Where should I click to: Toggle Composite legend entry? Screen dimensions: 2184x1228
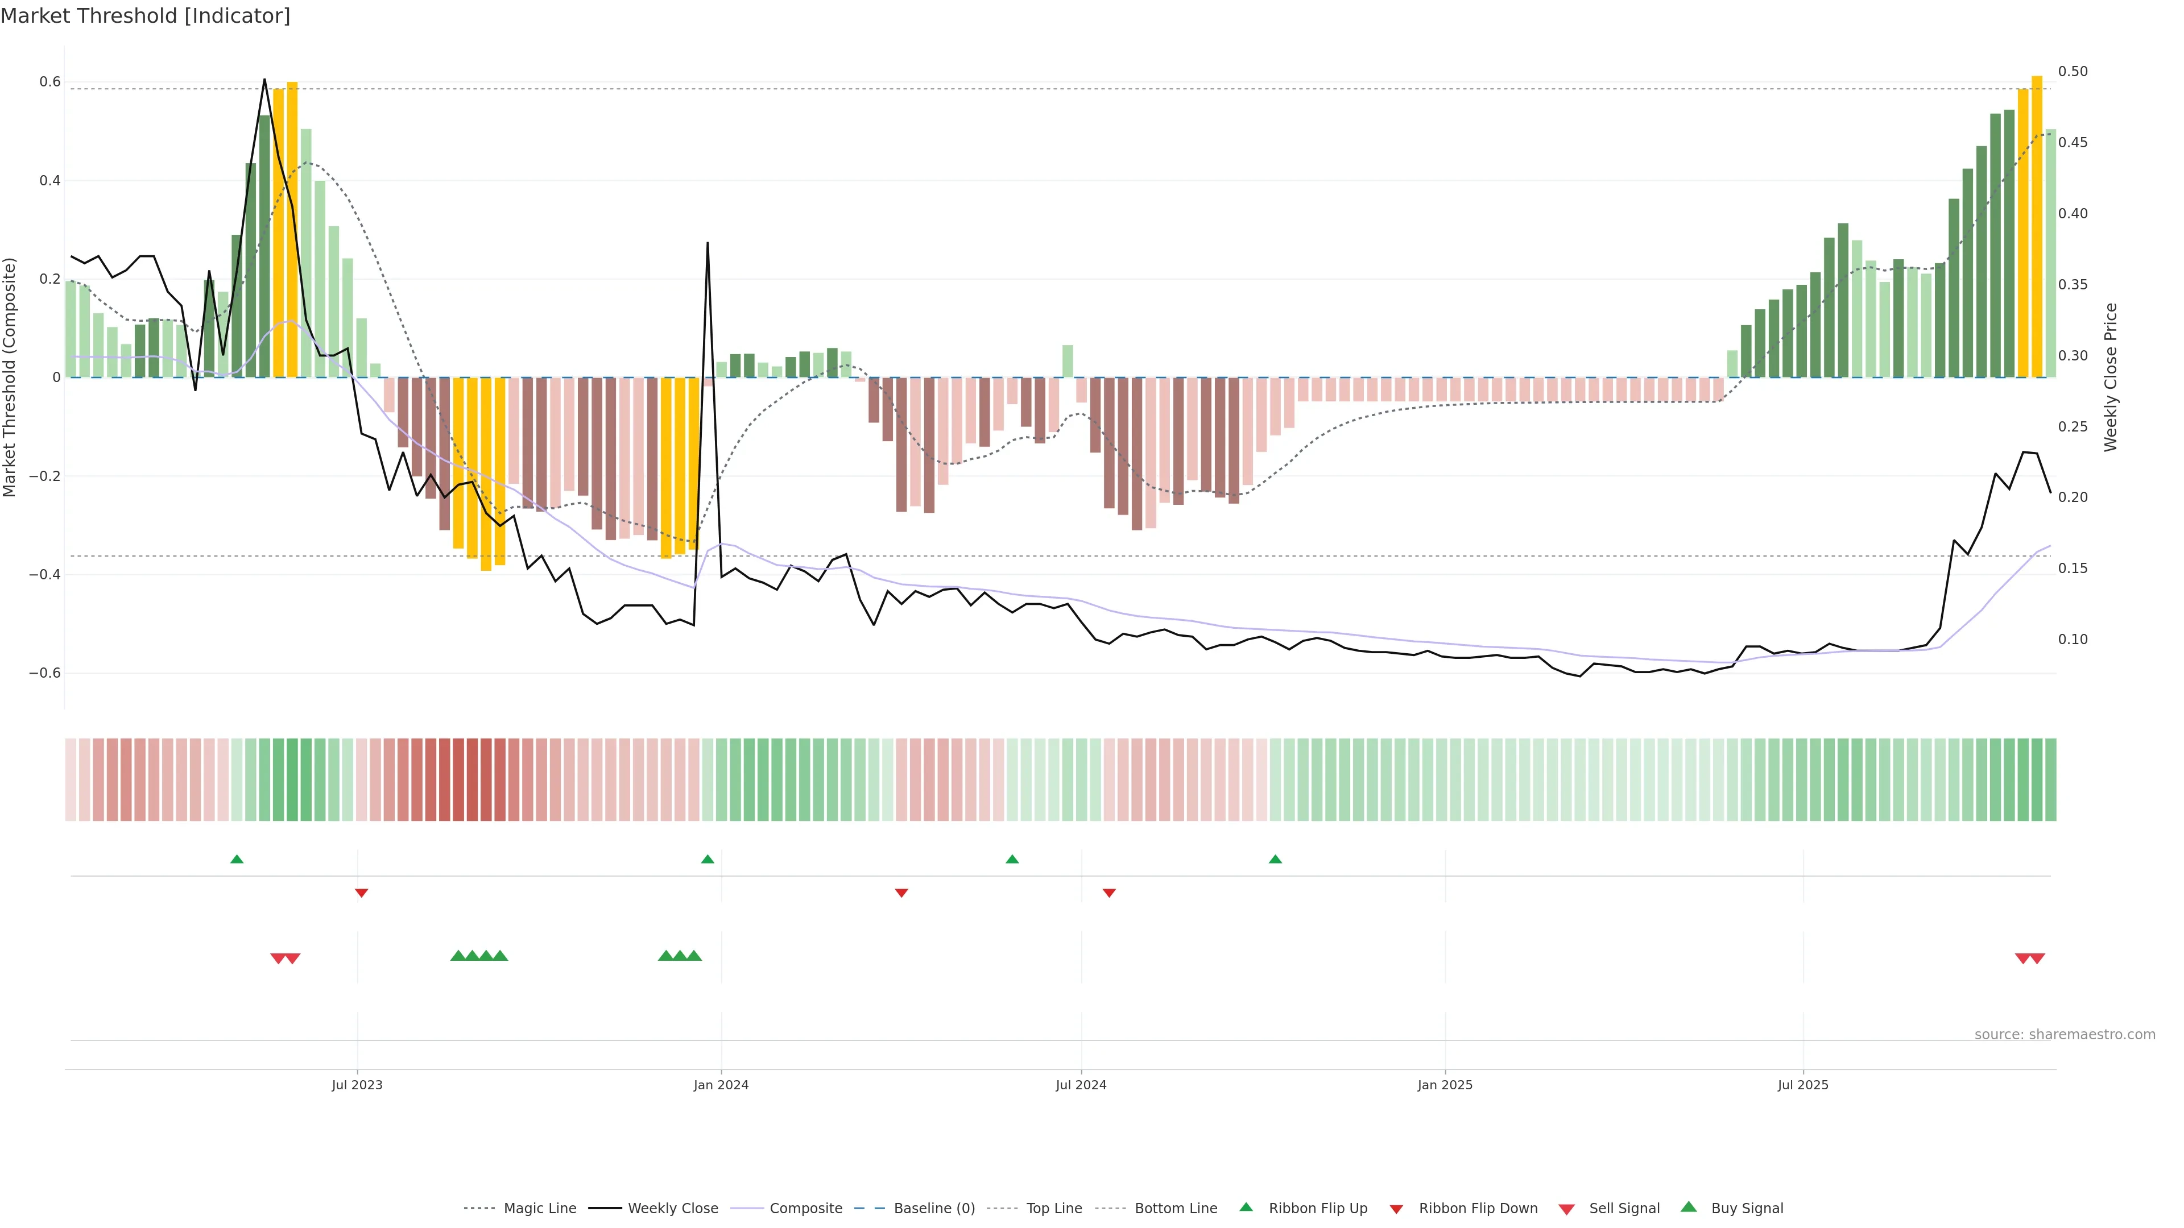805,1209
